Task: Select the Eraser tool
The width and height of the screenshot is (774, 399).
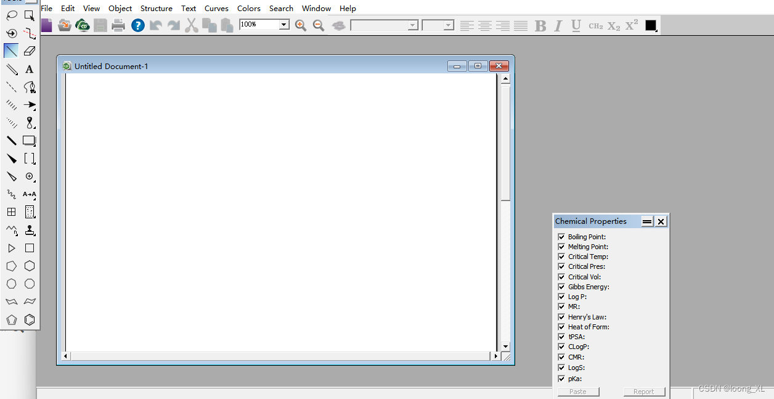Action: point(29,51)
